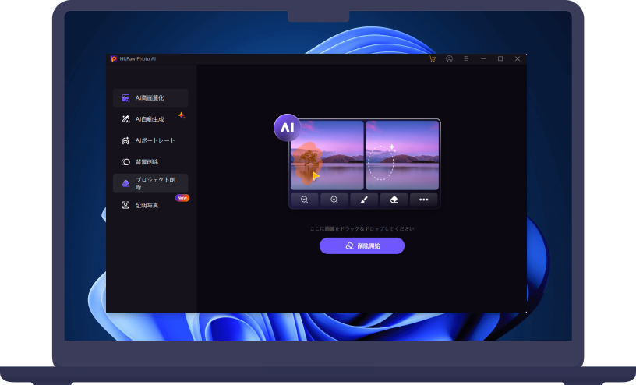Select 証明写真 in the sidebar
This screenshot has height=385, width=636.
coord(150,205)
